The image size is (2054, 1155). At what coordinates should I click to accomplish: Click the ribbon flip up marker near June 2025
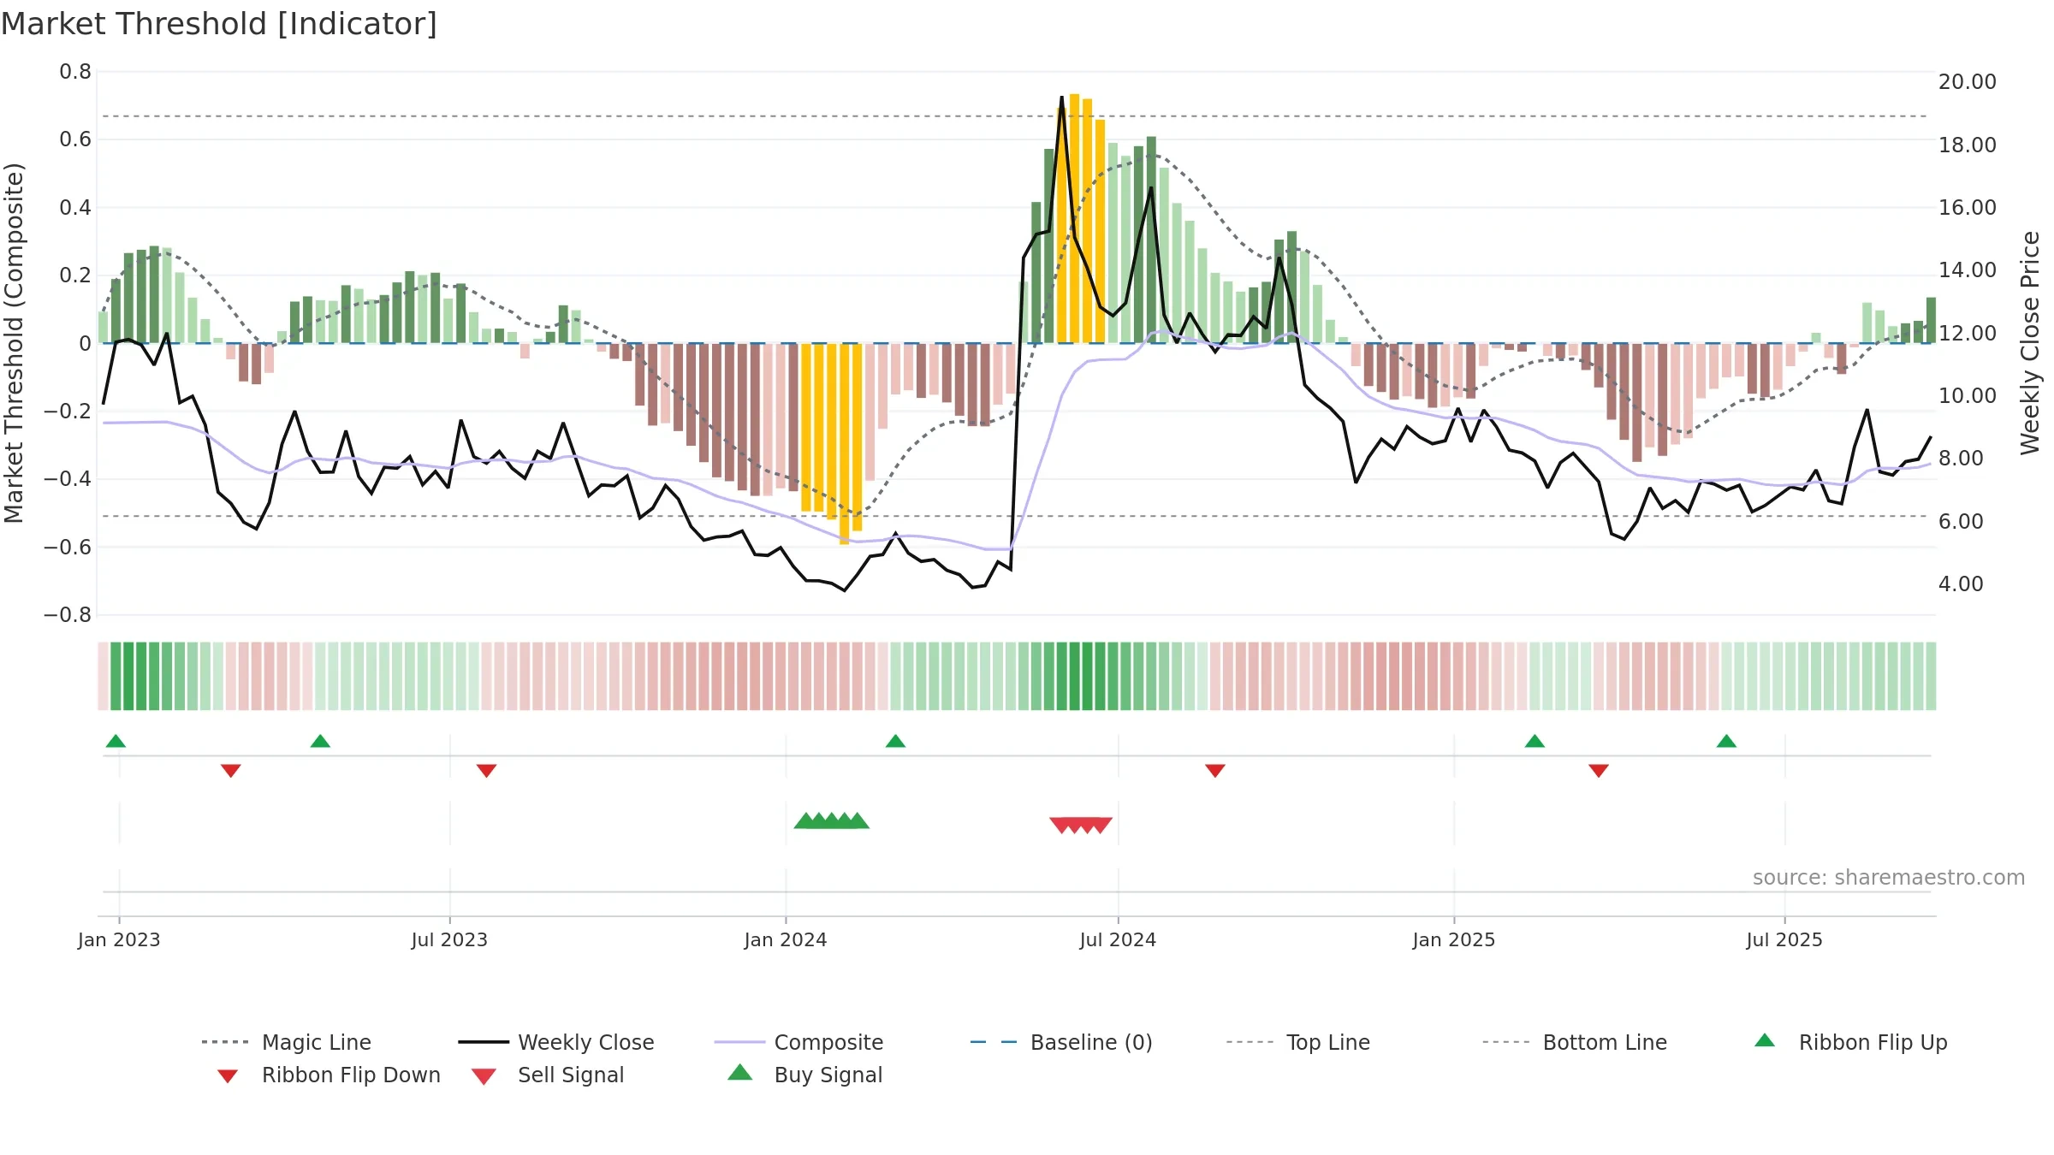click(x=1726, y=741)
